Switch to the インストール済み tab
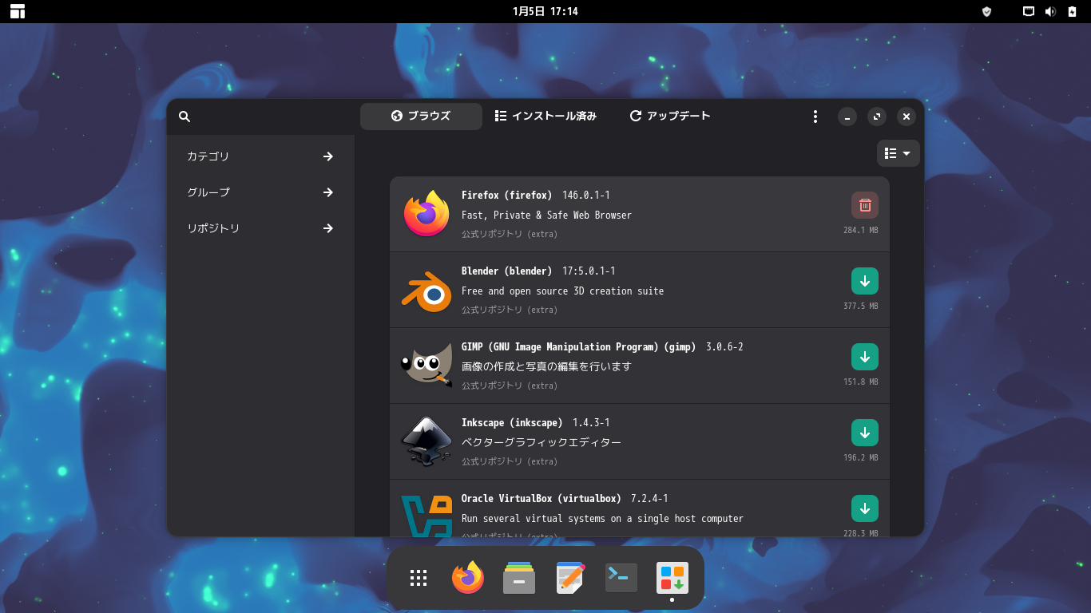 click(546, 117)
